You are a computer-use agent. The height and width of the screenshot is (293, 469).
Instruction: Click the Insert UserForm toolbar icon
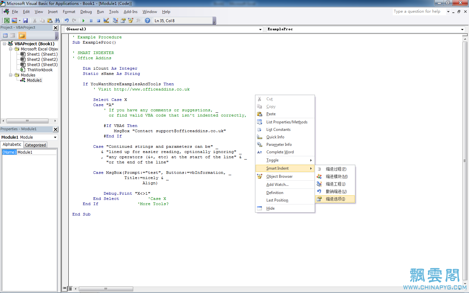coord(14,21)
